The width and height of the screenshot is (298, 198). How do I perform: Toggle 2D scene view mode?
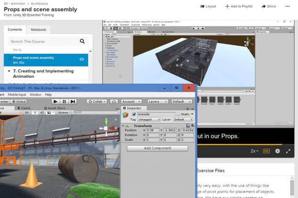(27, 112)
